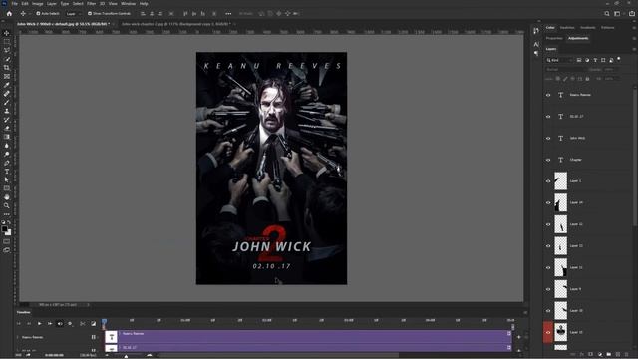Click the split-at-playhead scissors icon
The image size is (638, 359).
[83, 323]
